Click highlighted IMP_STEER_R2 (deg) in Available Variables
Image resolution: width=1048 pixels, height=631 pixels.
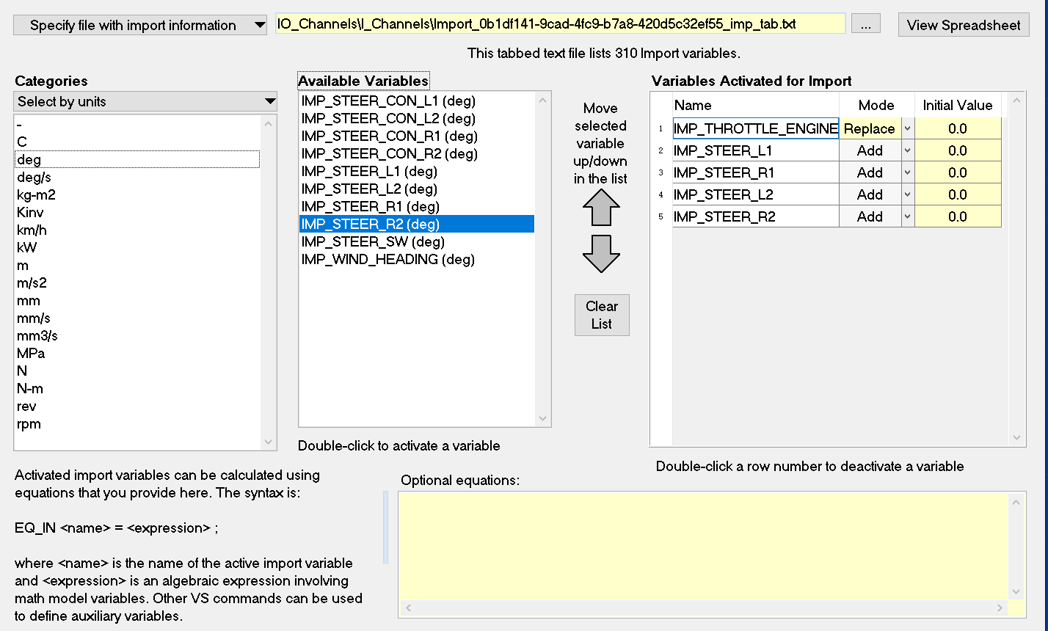(417, 224)
